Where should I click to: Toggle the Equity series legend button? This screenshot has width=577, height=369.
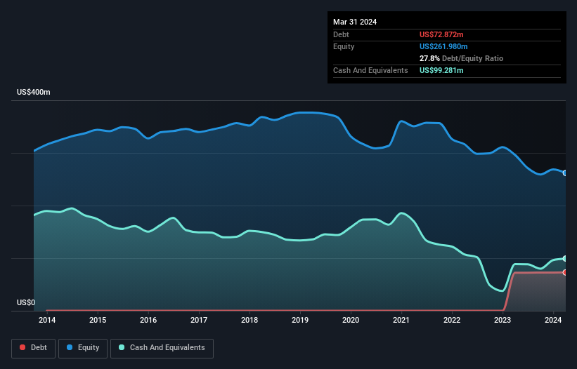[x=84, y=348]
